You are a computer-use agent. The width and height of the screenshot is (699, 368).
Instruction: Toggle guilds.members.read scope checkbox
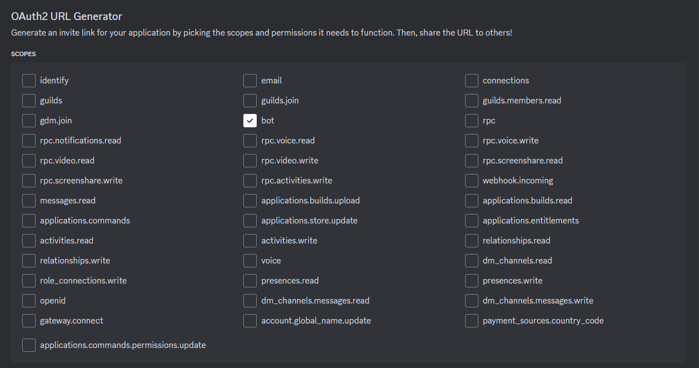tap(472, 101)
